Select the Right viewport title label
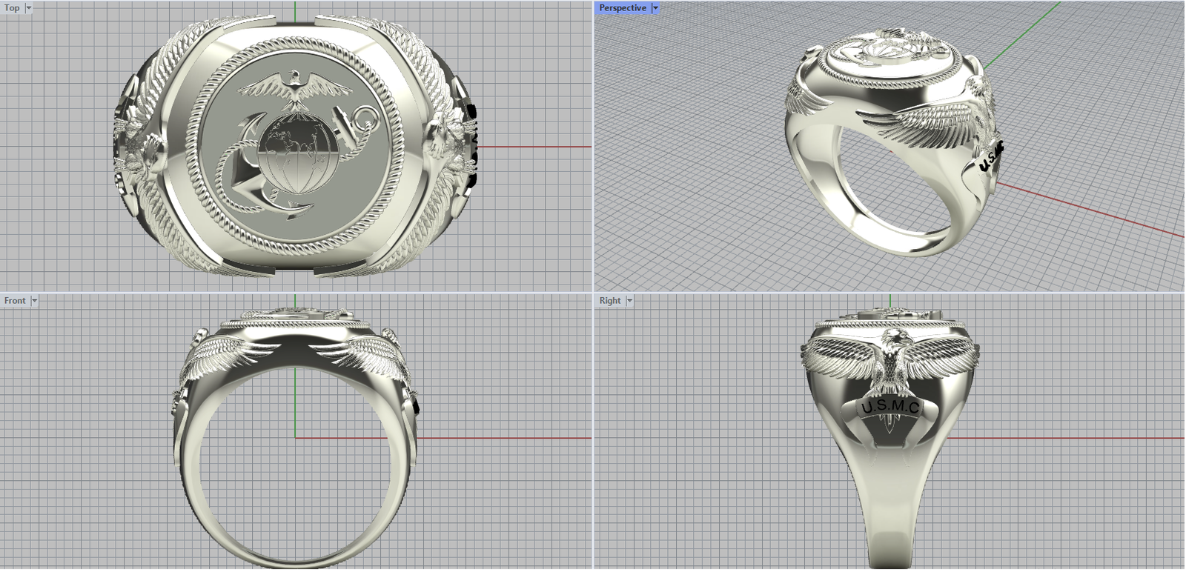Viewport: 1186px width, 572px height. coord(610,301)
